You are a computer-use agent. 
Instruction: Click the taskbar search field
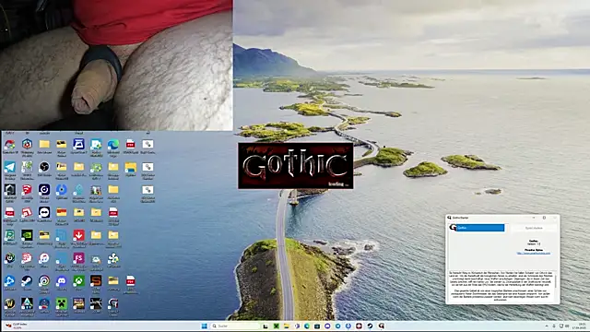(236, 326)
